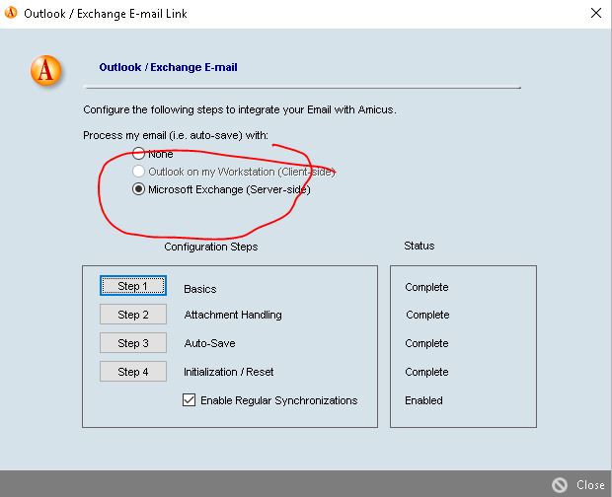Click the window title Outlook / Exchange E-mail Link
Screen dimensions: 612x497
pyautogui.click(x=106, y=13)
